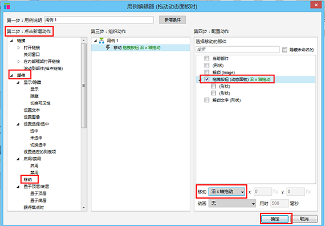
Task: Click the action list scrollbar thumb
Action: click(84, 86)
